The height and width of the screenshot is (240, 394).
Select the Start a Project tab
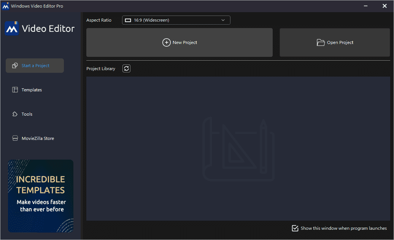[35, 66]
